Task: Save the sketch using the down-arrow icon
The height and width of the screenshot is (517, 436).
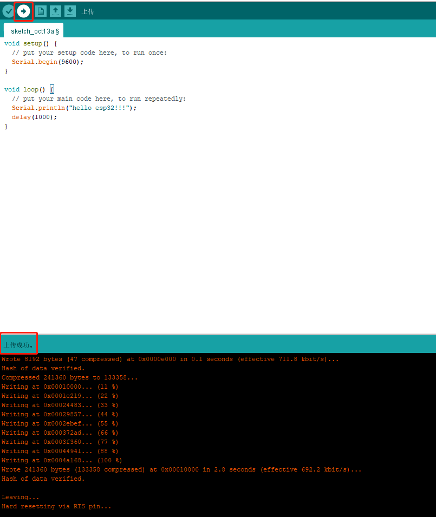Action: [x=70, y=11]
